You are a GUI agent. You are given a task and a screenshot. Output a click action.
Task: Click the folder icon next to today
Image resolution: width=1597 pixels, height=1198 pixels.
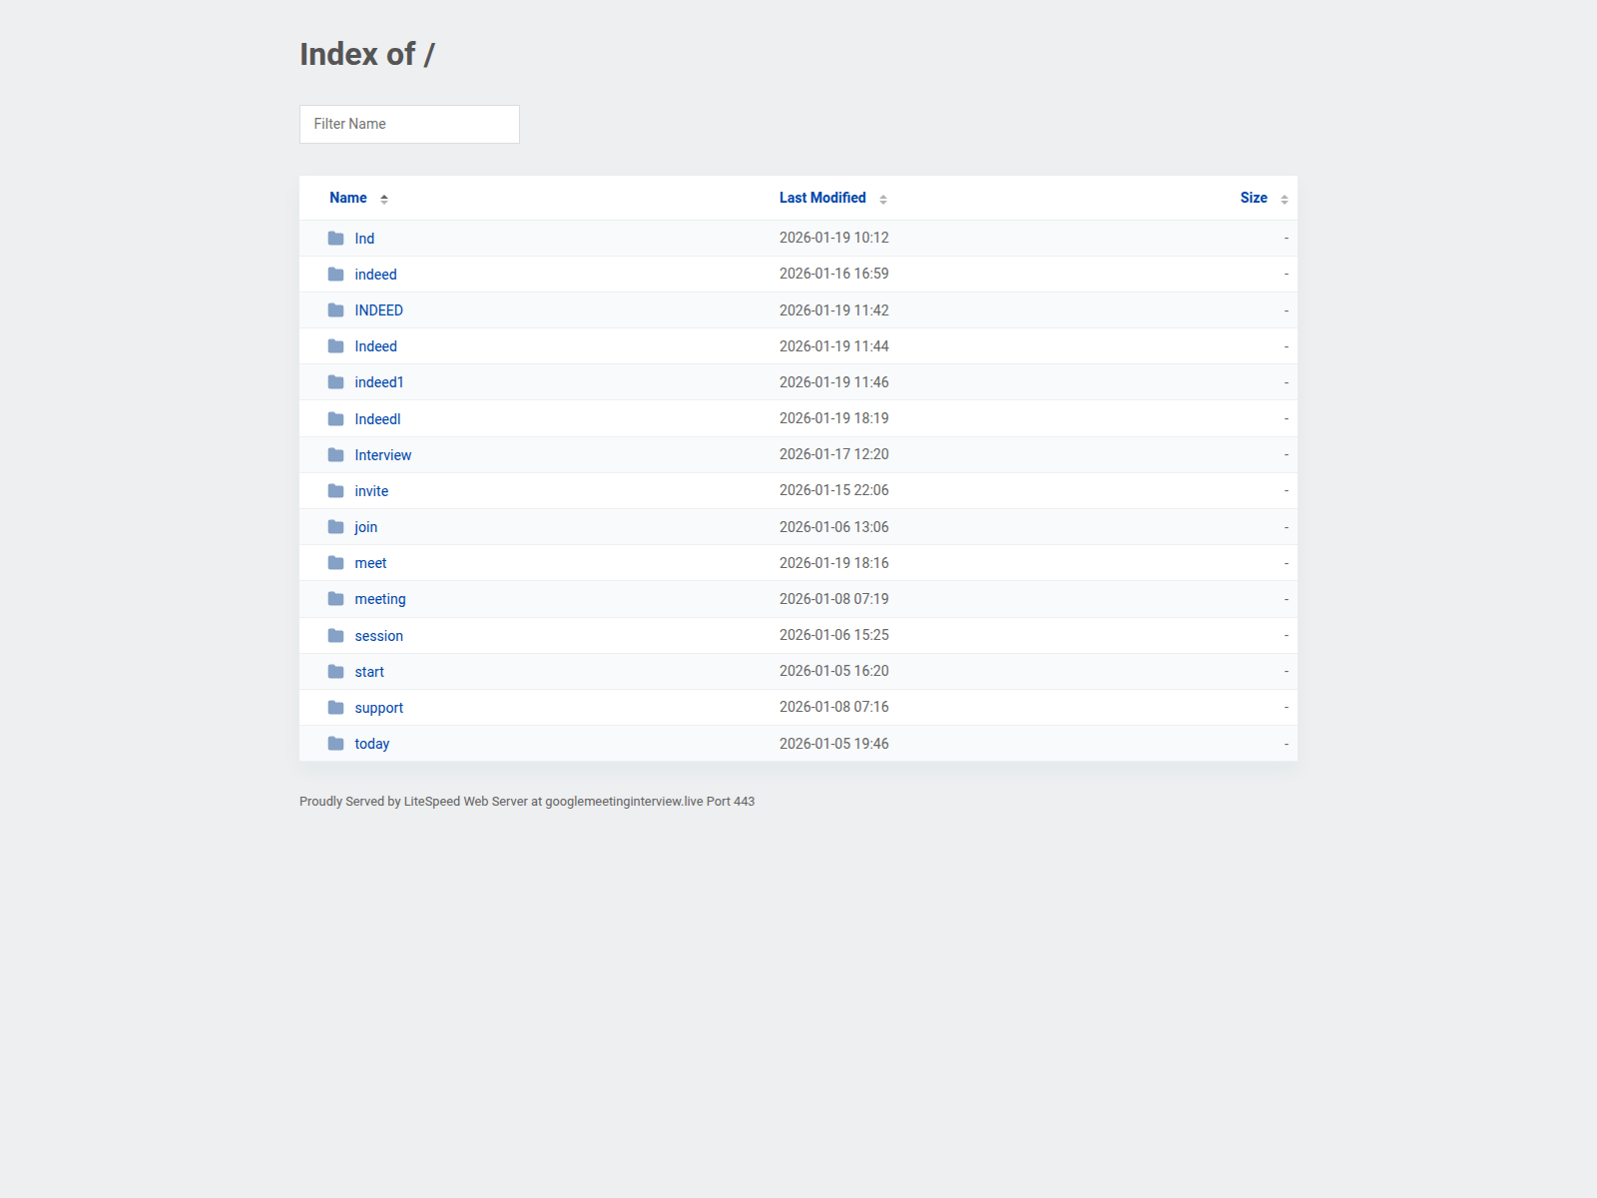335,744
